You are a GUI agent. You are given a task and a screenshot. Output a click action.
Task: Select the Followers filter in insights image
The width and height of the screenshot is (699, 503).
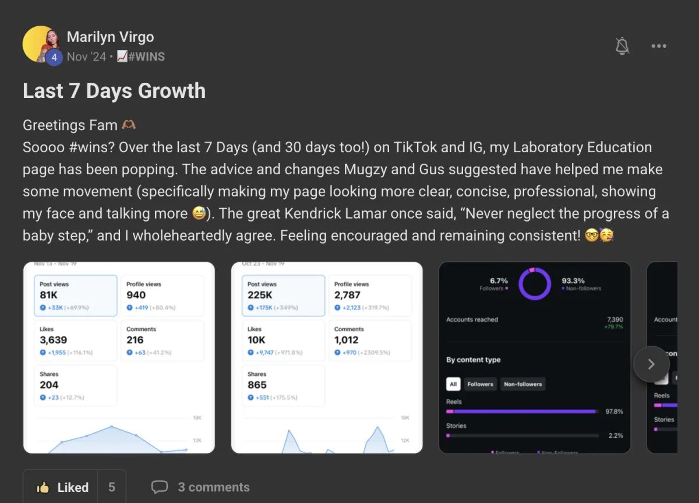point(481,384)
